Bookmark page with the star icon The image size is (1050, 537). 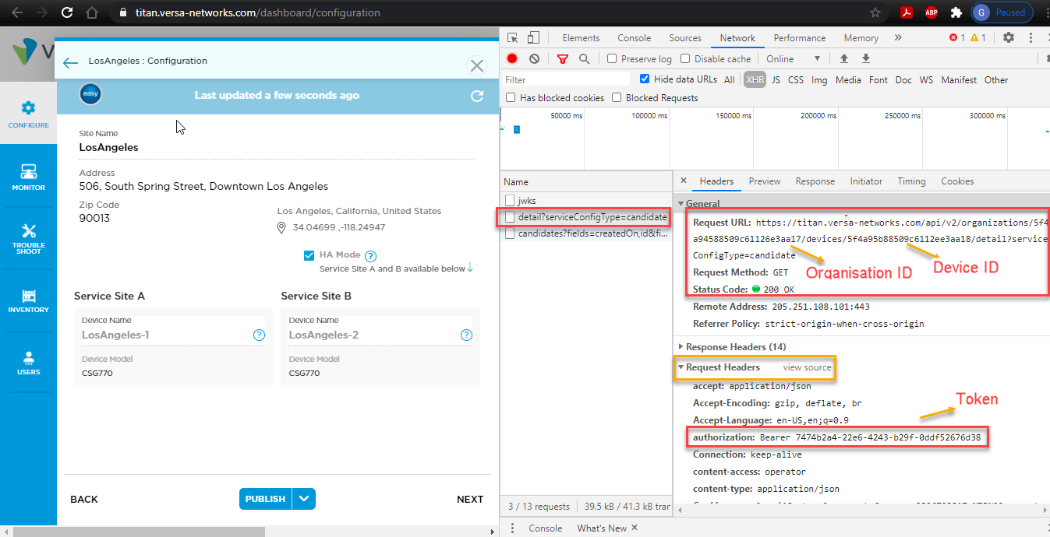click(875, 12)
